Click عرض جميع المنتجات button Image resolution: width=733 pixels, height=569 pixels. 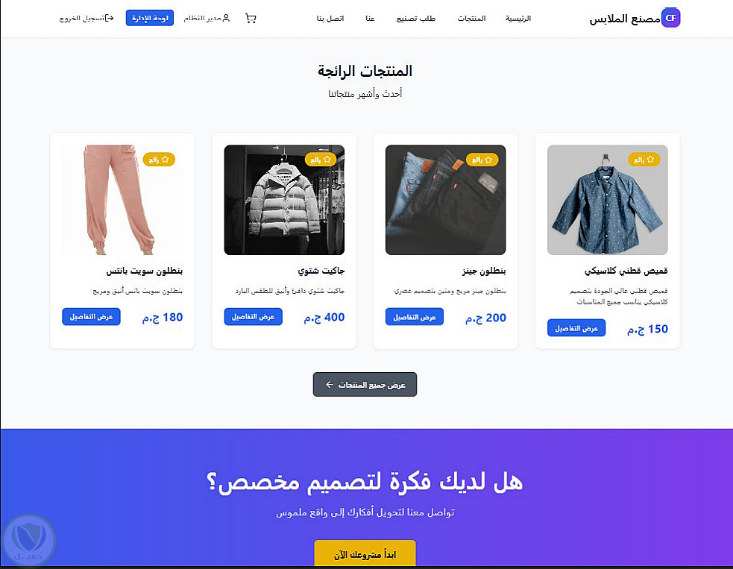tap(365, 384)
